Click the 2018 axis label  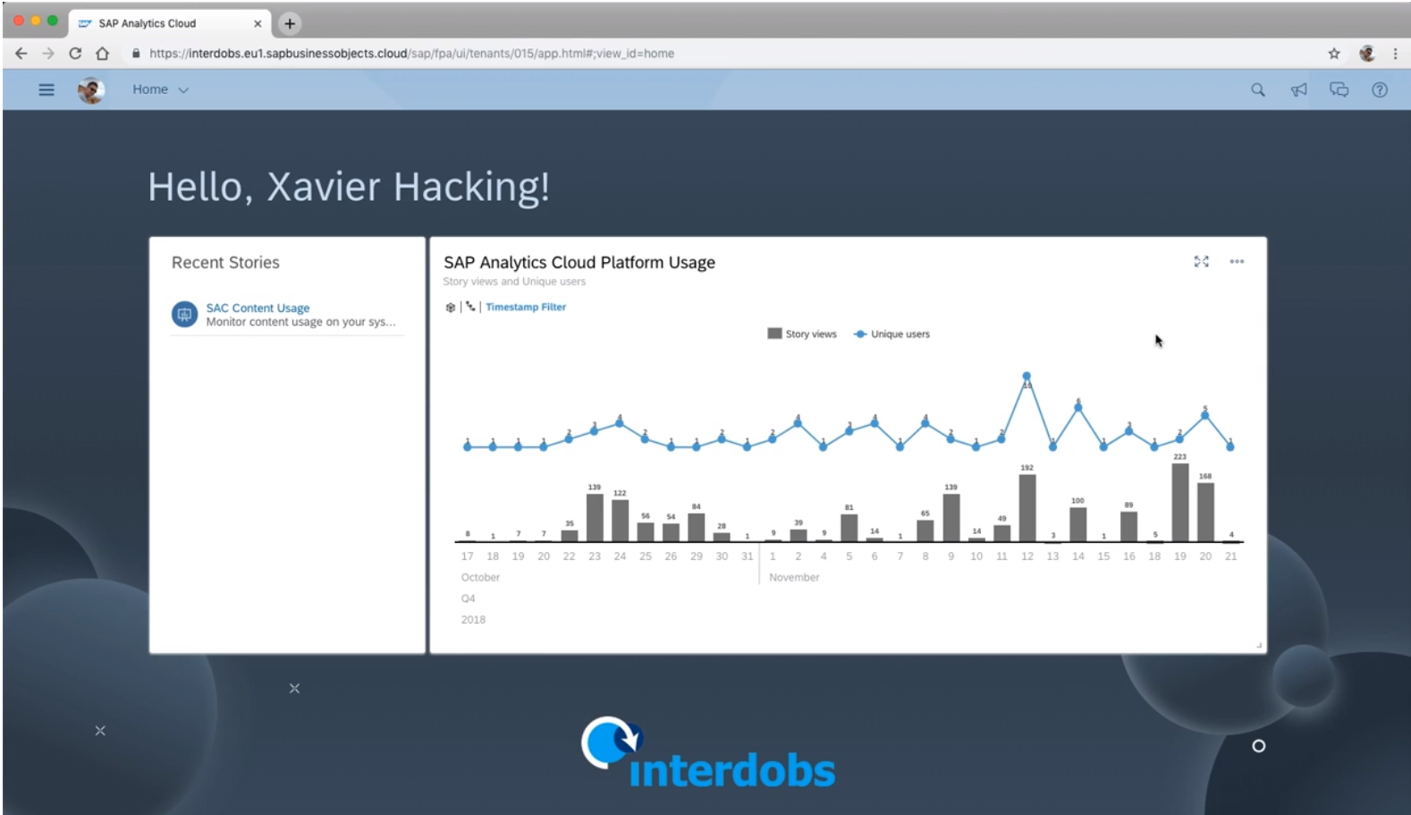click(x=473, y=619)
